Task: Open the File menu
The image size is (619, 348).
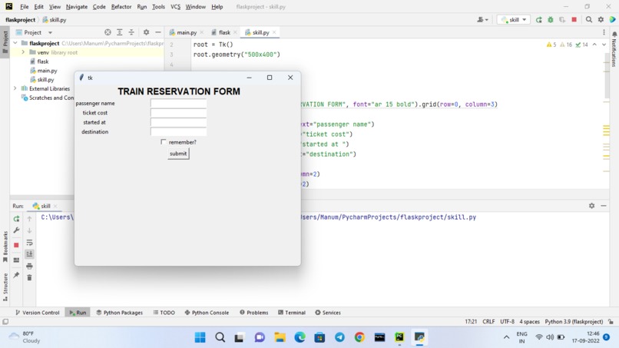Action: 24,7
